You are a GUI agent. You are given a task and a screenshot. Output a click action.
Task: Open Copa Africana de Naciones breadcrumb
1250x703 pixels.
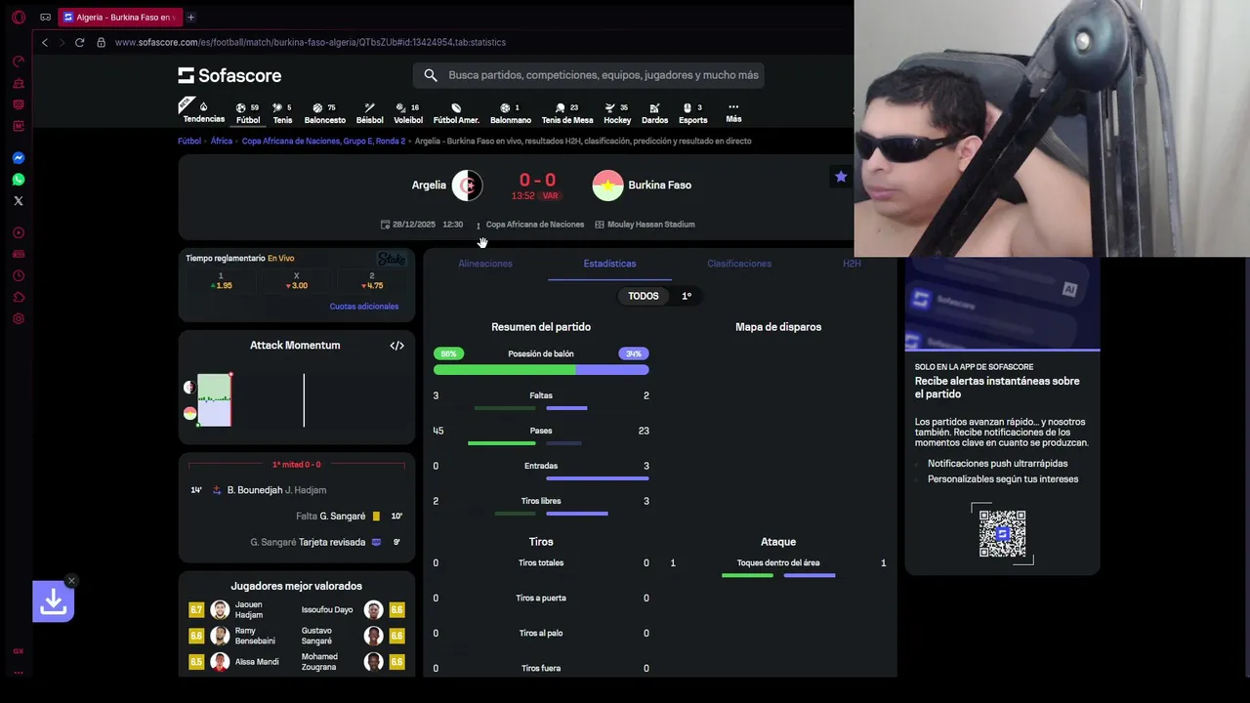[x=323, y=141]
